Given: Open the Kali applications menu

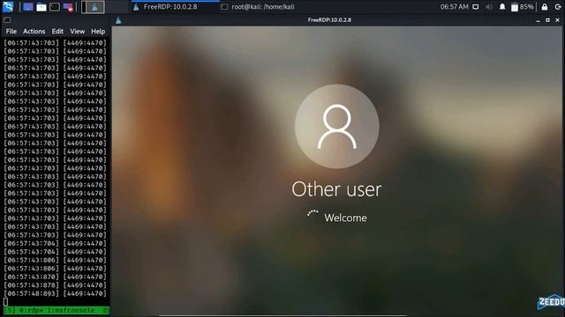Looking at the screenshot, I should [8, 6].
